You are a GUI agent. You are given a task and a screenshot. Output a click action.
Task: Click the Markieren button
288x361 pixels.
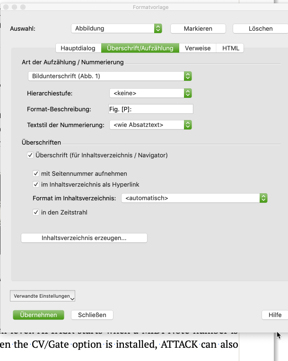pos(198,28)
